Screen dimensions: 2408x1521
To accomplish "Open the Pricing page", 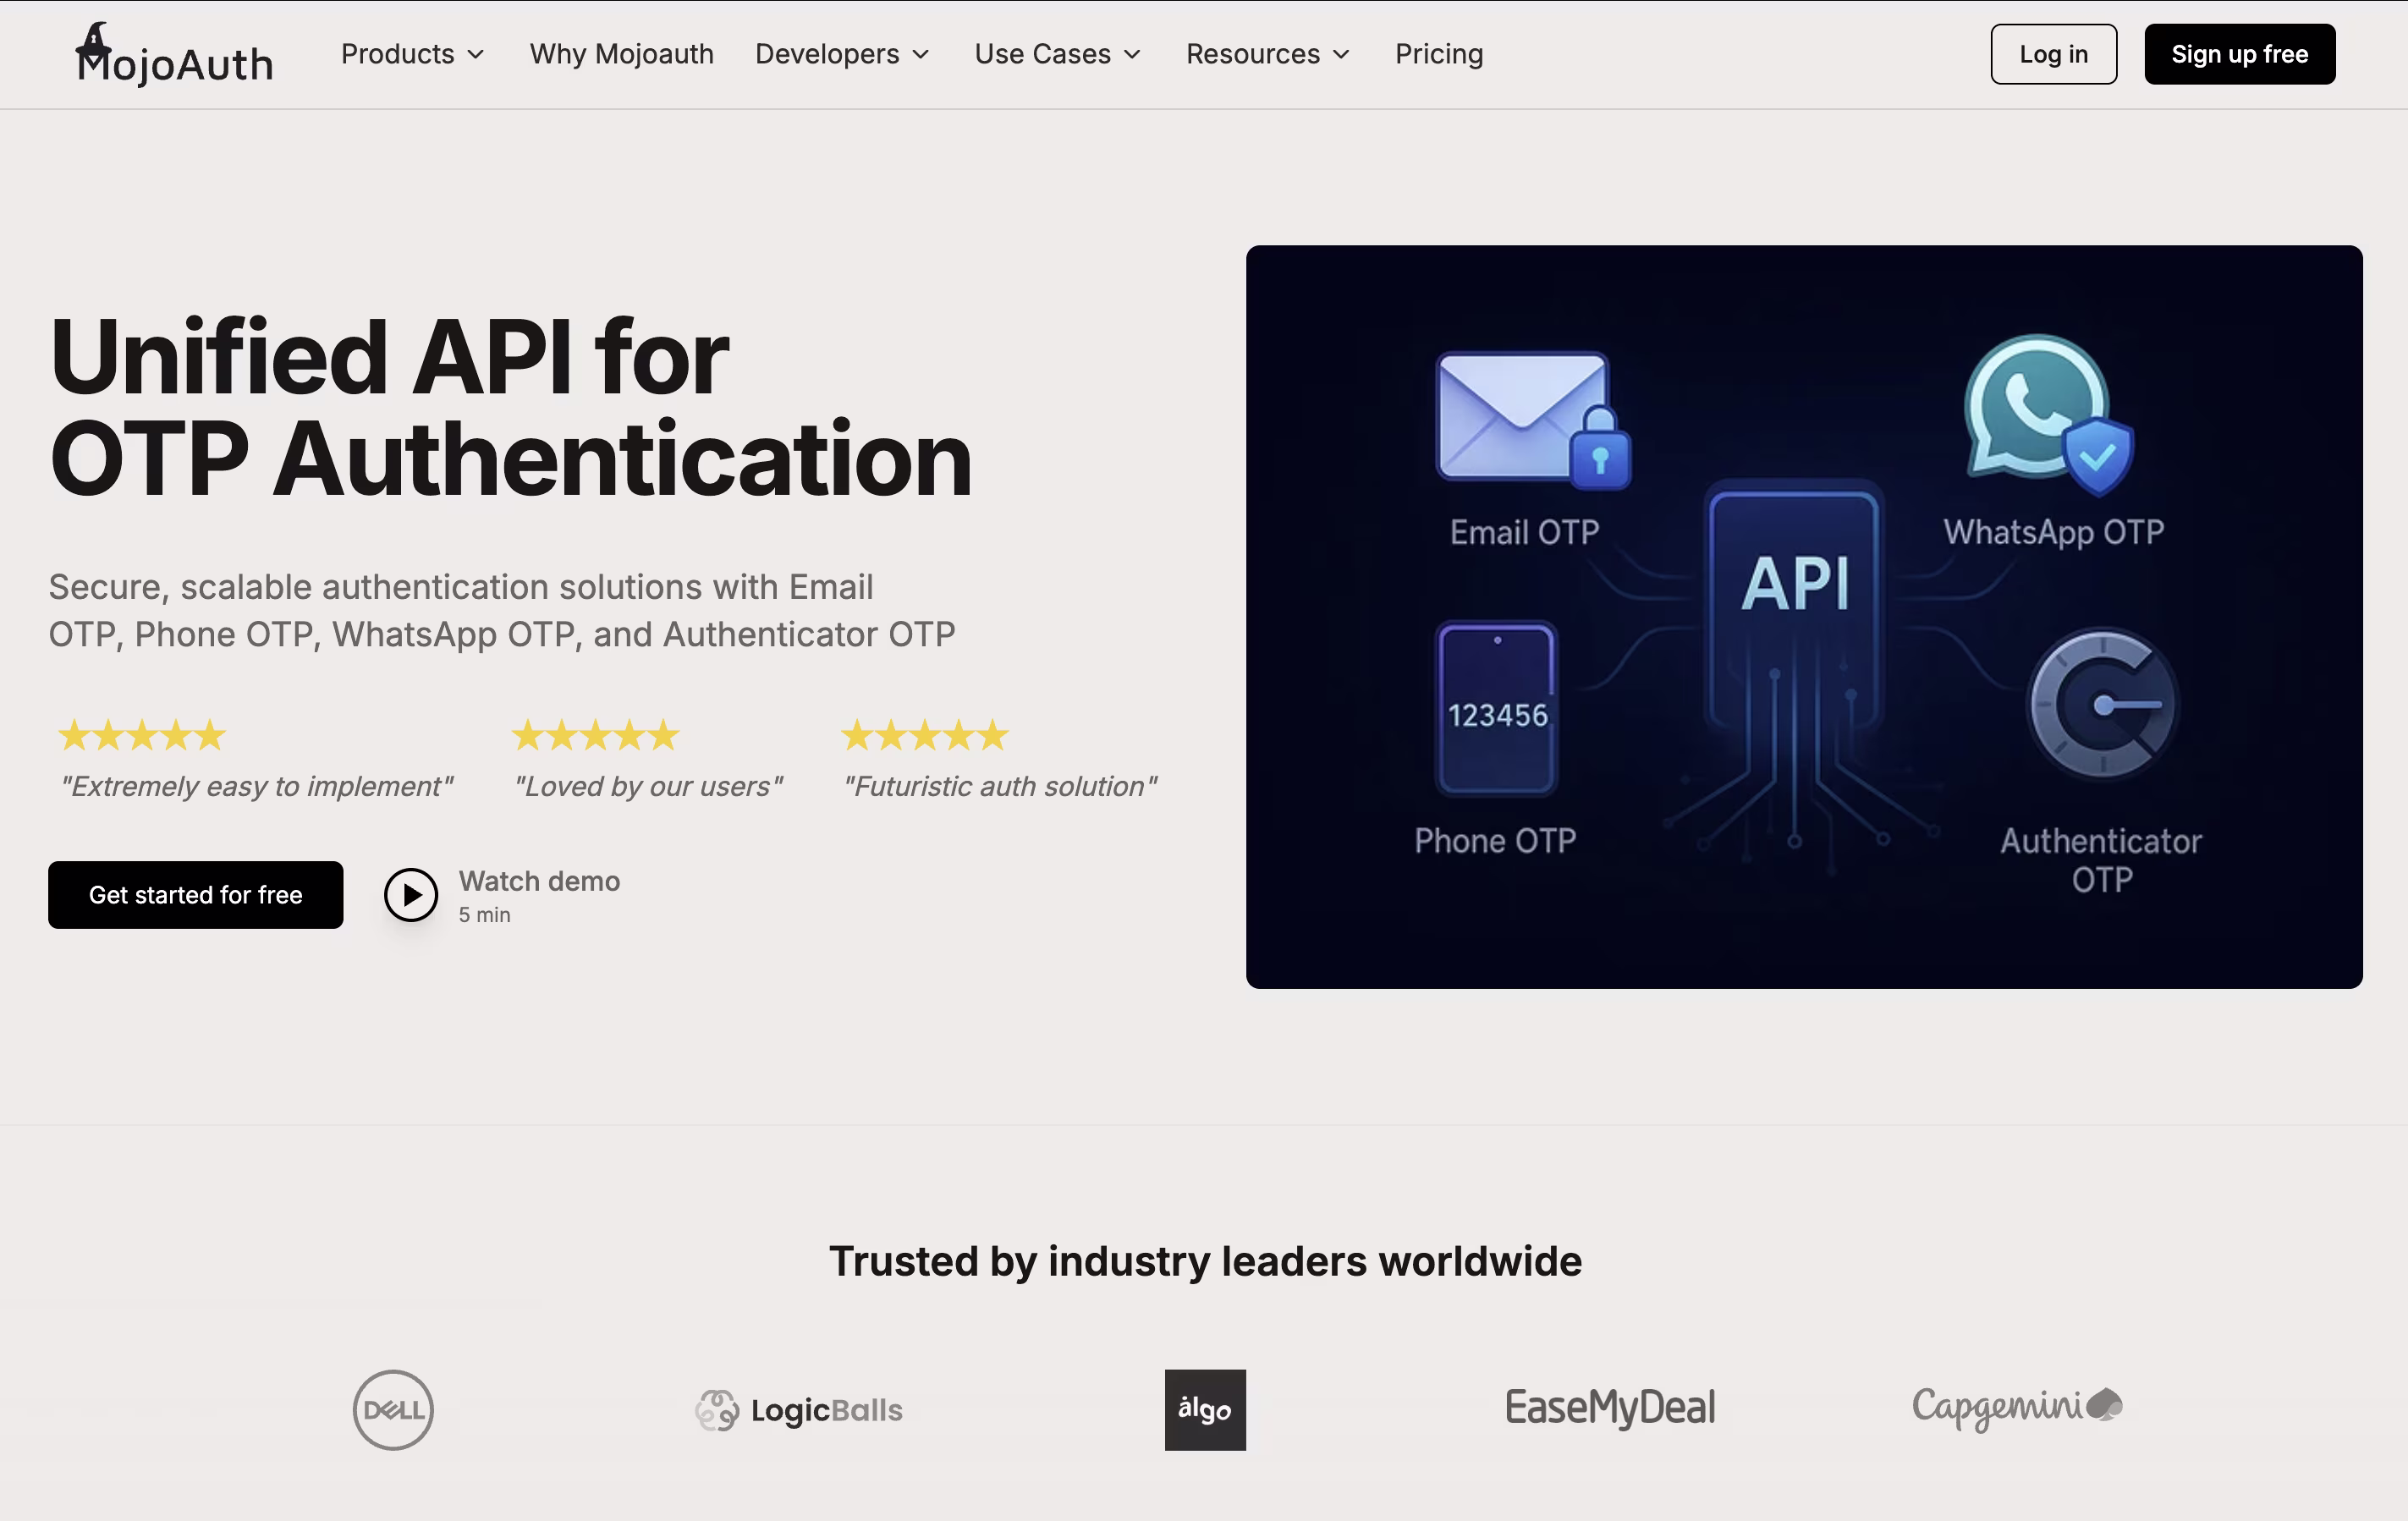I will point(1438,54).
